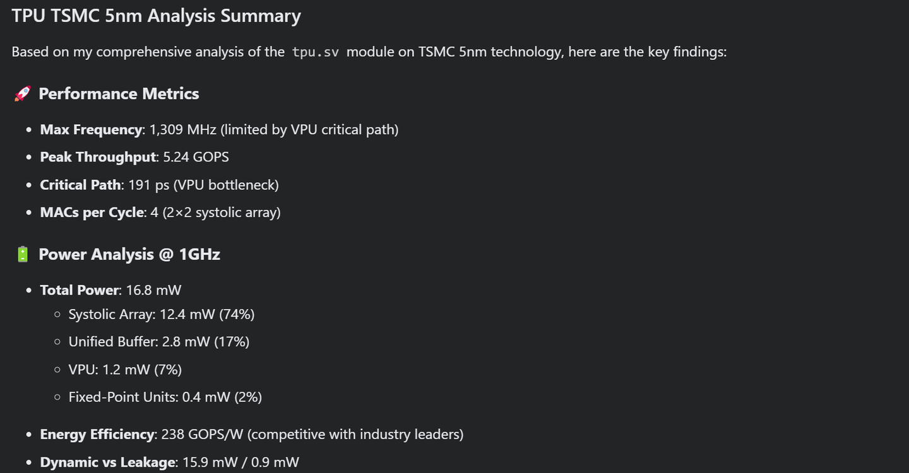This screenshot has width=909, height=473.
Task: Click the bold Peak Throughput label
Action: coord(98,157)
